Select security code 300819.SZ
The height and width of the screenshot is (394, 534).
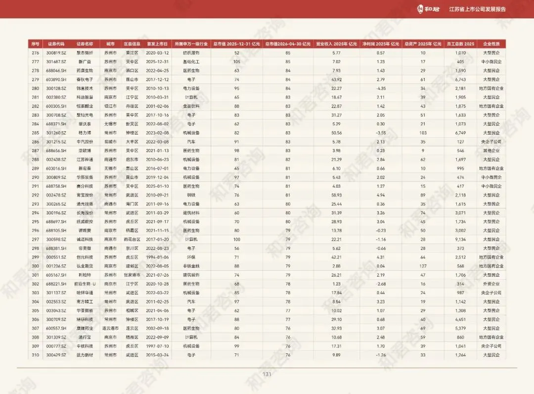[x=56, y=53]
